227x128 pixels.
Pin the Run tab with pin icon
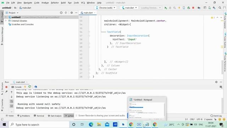pos(6,92)
